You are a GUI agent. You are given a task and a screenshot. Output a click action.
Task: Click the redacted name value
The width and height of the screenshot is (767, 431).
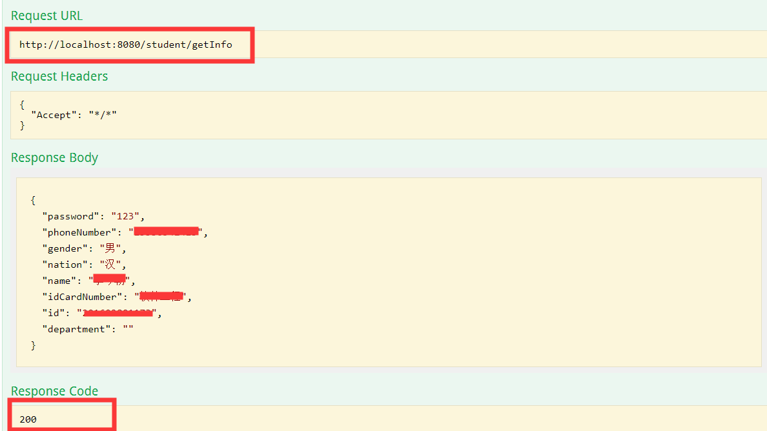tap(109, 280)
